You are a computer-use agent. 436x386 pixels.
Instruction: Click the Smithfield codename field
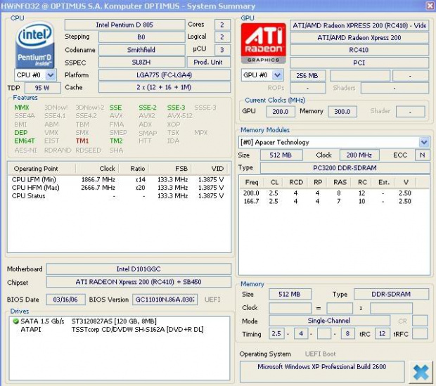[x=141, y=50]
